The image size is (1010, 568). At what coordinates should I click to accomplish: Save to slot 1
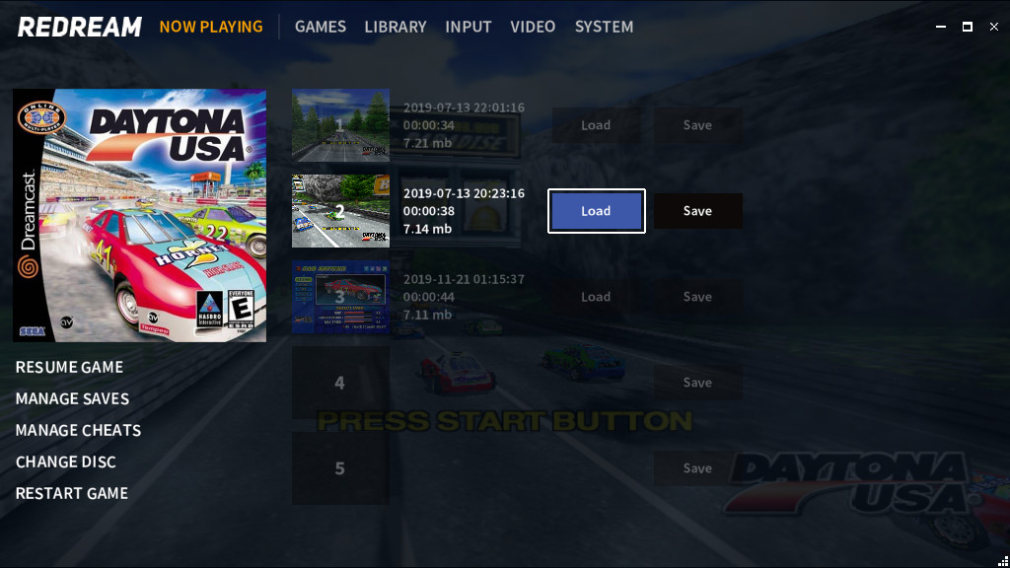[x=697, y=125]
